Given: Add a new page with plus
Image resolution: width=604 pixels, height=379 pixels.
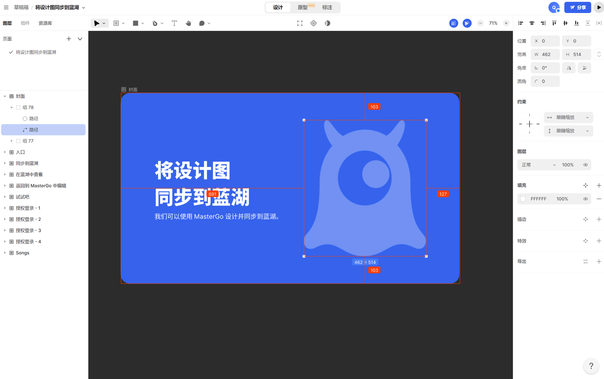Looking at the screenshot, I should tap(69, 39).
